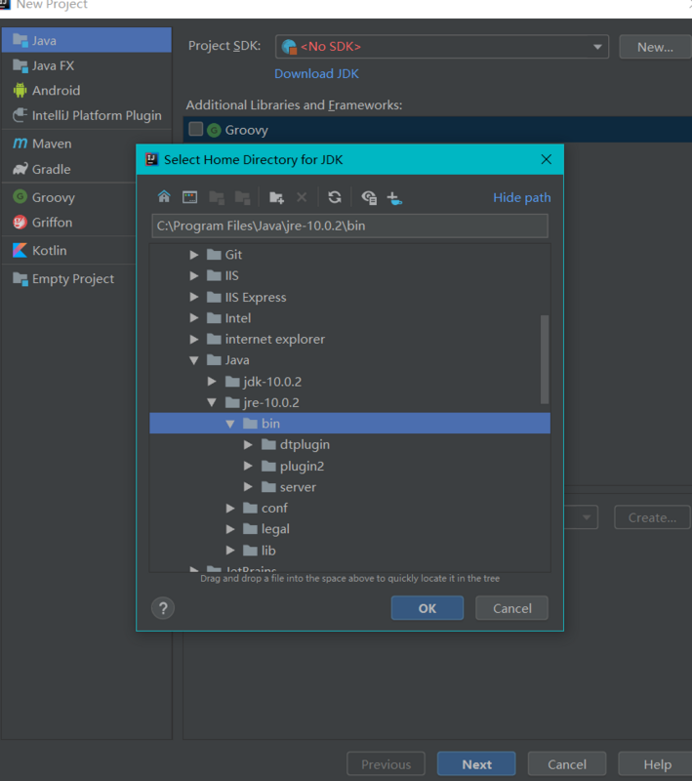Select the conf folder in tree
The image size is (692, 781).
tap(349, 508)
